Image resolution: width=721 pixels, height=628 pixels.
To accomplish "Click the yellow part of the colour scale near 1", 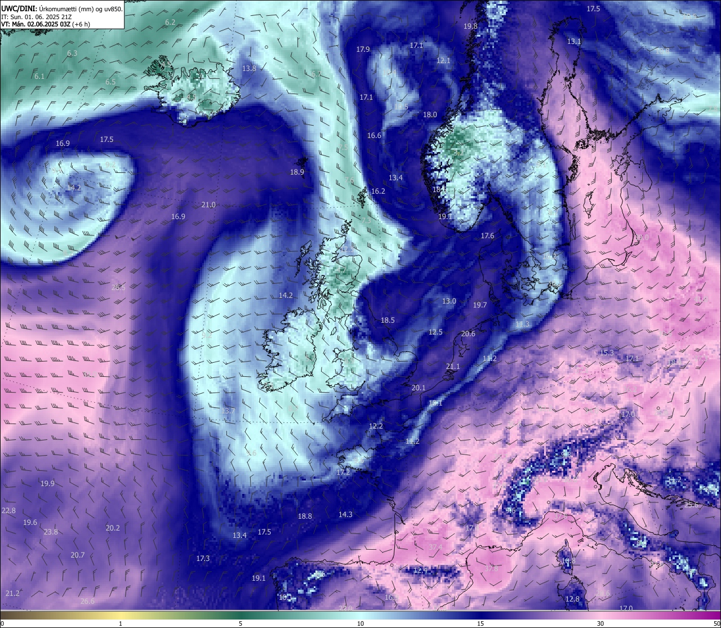I will point(120,615).
